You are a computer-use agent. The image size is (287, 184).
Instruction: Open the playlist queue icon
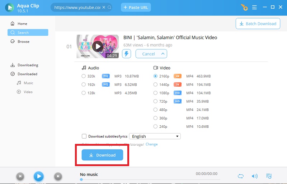point(269,176)
